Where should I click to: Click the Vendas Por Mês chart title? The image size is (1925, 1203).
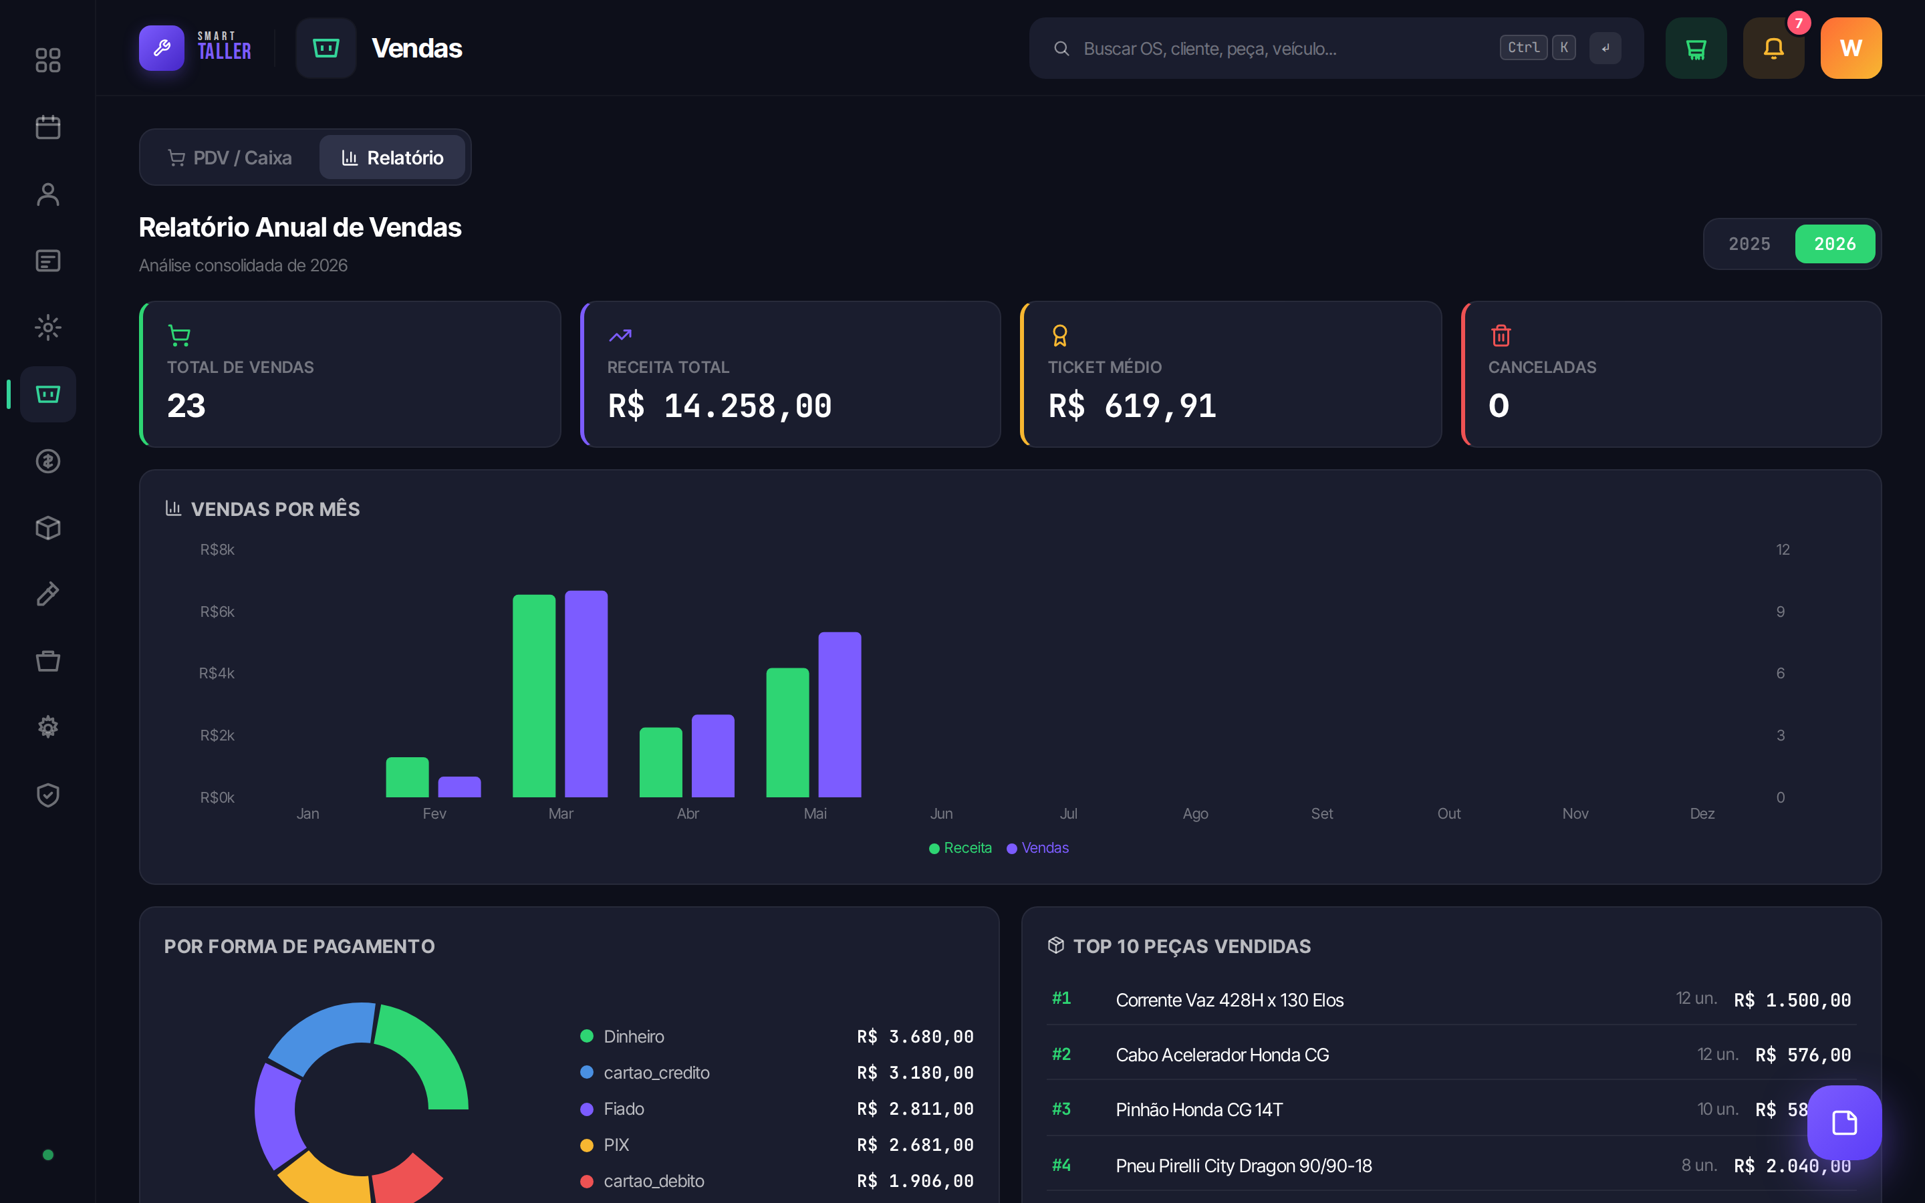click(x=275, y=509)
